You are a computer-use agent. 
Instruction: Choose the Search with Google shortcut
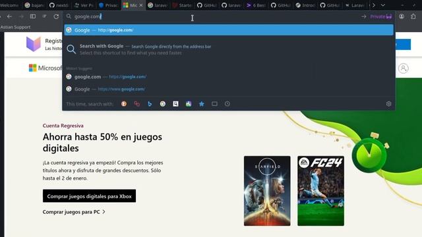[229, 49]
